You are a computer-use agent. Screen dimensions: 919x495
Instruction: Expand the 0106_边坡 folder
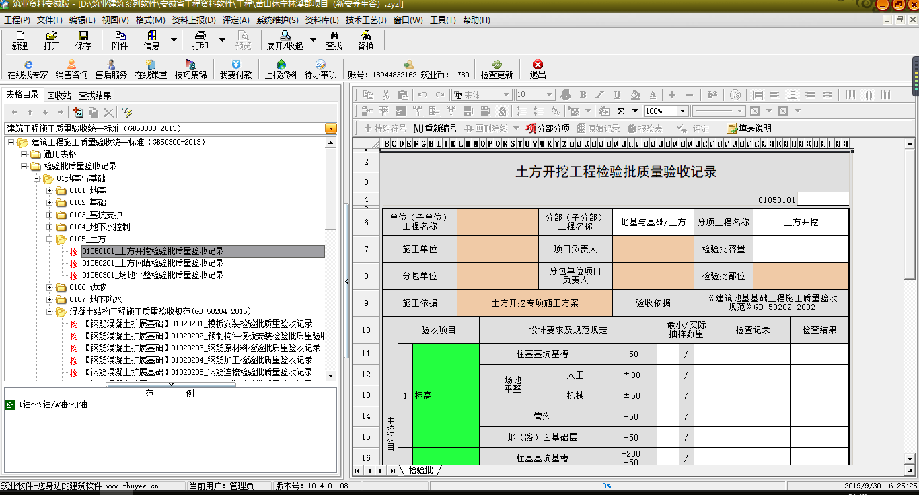click(50, 288)
